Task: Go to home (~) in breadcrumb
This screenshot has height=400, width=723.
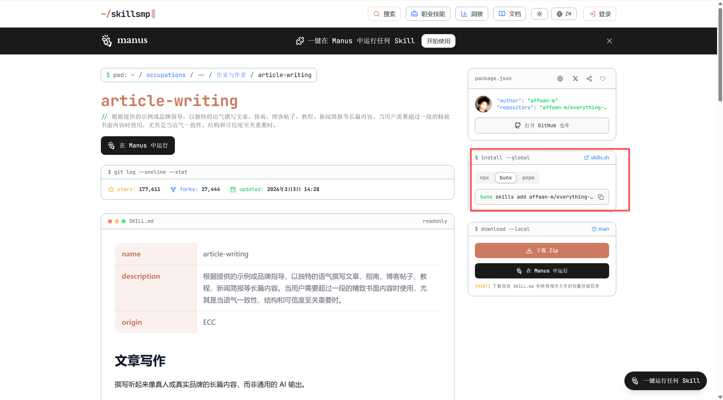Action: (x=133, y=75)
